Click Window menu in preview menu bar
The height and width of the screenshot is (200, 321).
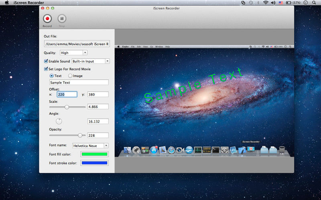159,47
